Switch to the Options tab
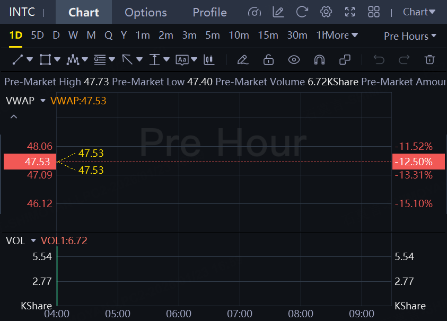 [x=146, y=12]
